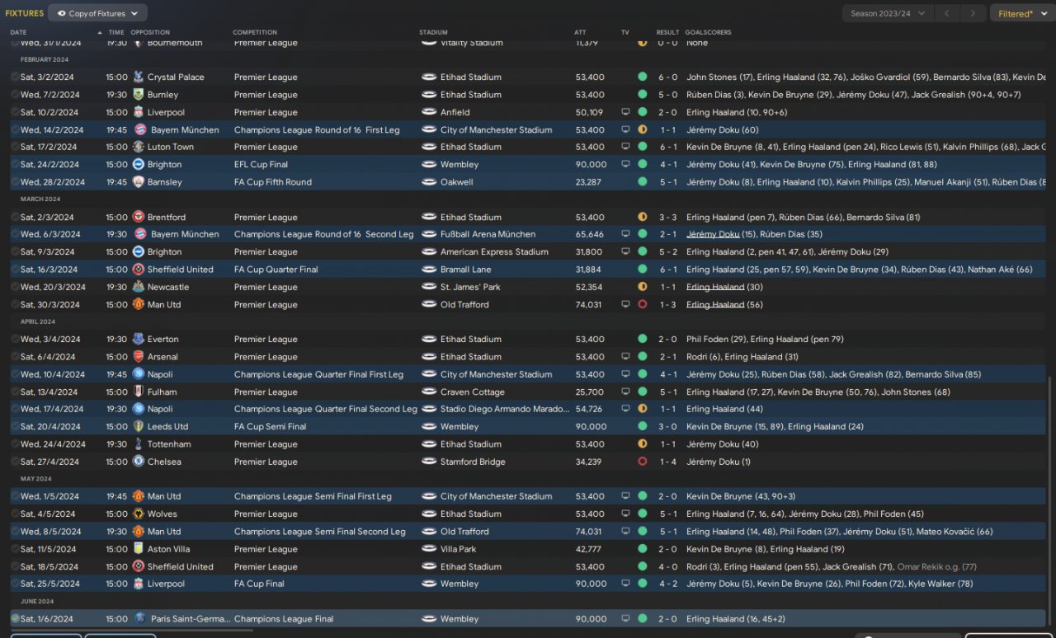1056x638 pixels.
Task: Click Crystal Palace club crest icon
Action: click(x=138, y=77)
